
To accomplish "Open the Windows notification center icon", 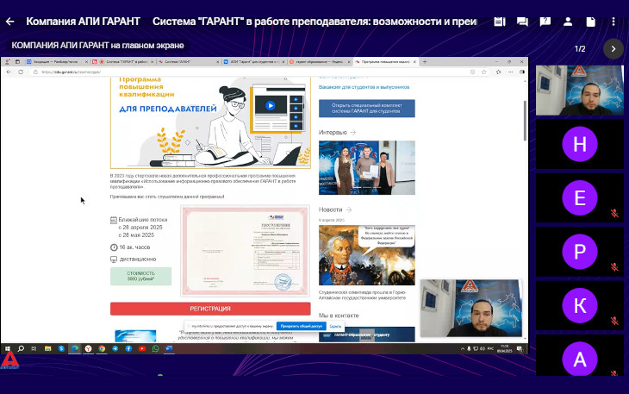I will tap(520, 349).
